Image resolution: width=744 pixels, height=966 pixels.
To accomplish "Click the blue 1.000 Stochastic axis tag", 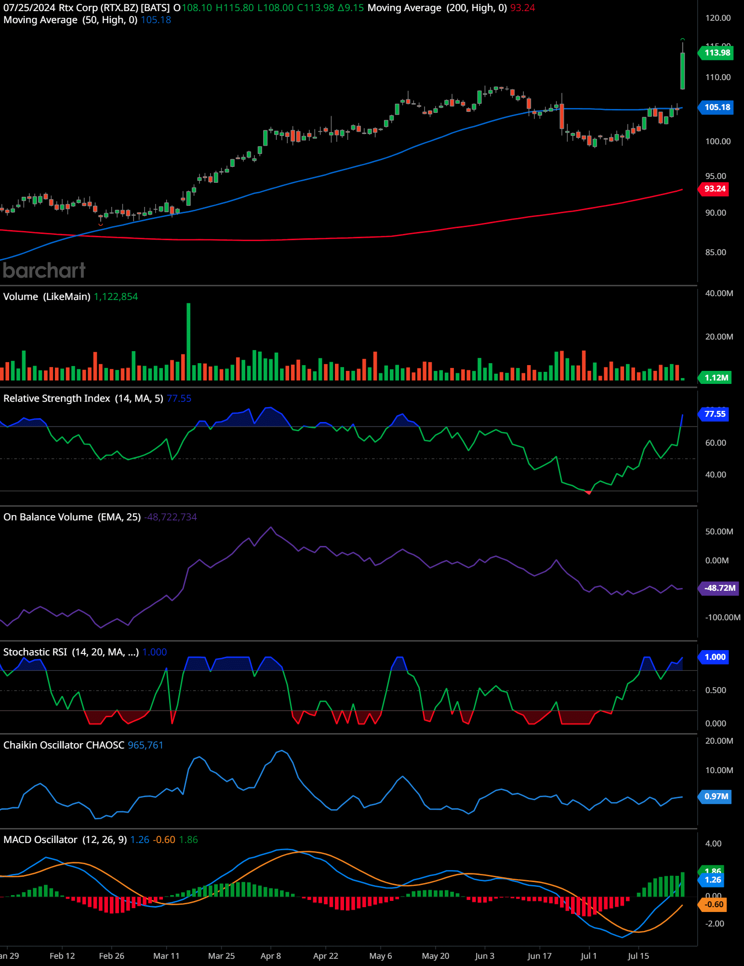I will pyautogui.click(x=714, y=657).
